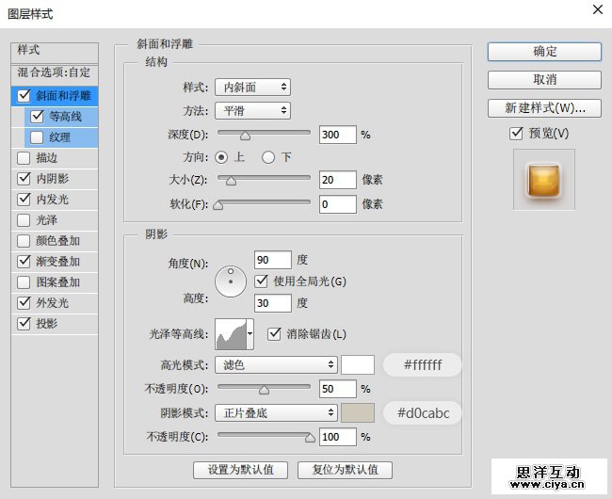612x499 pixels.
Task: Open the gloss contour curve thumbnail
Action: [x=231, y=334]
